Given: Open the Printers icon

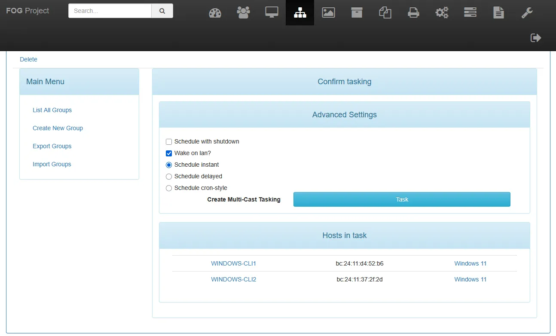Looking at the screenshot, I should pyautogui.click(x=413, y=13).
